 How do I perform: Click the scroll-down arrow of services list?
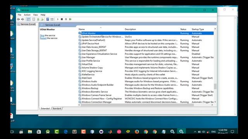pos(215,102)
